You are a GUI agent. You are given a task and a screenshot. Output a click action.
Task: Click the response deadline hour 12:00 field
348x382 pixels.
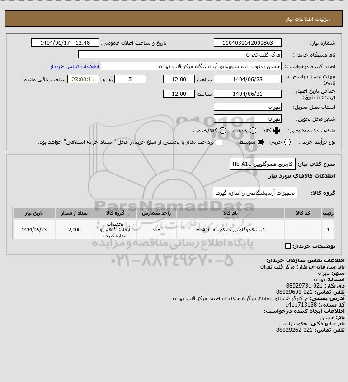coord(179,80)
